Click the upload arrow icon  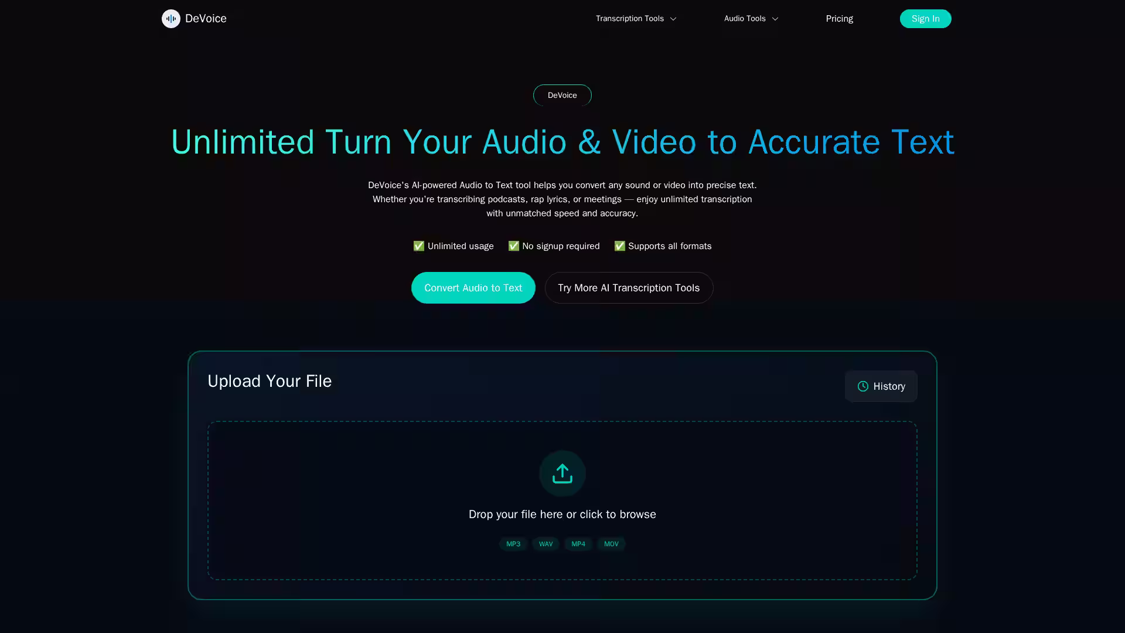pyautogui.click(x=562, y=474)
